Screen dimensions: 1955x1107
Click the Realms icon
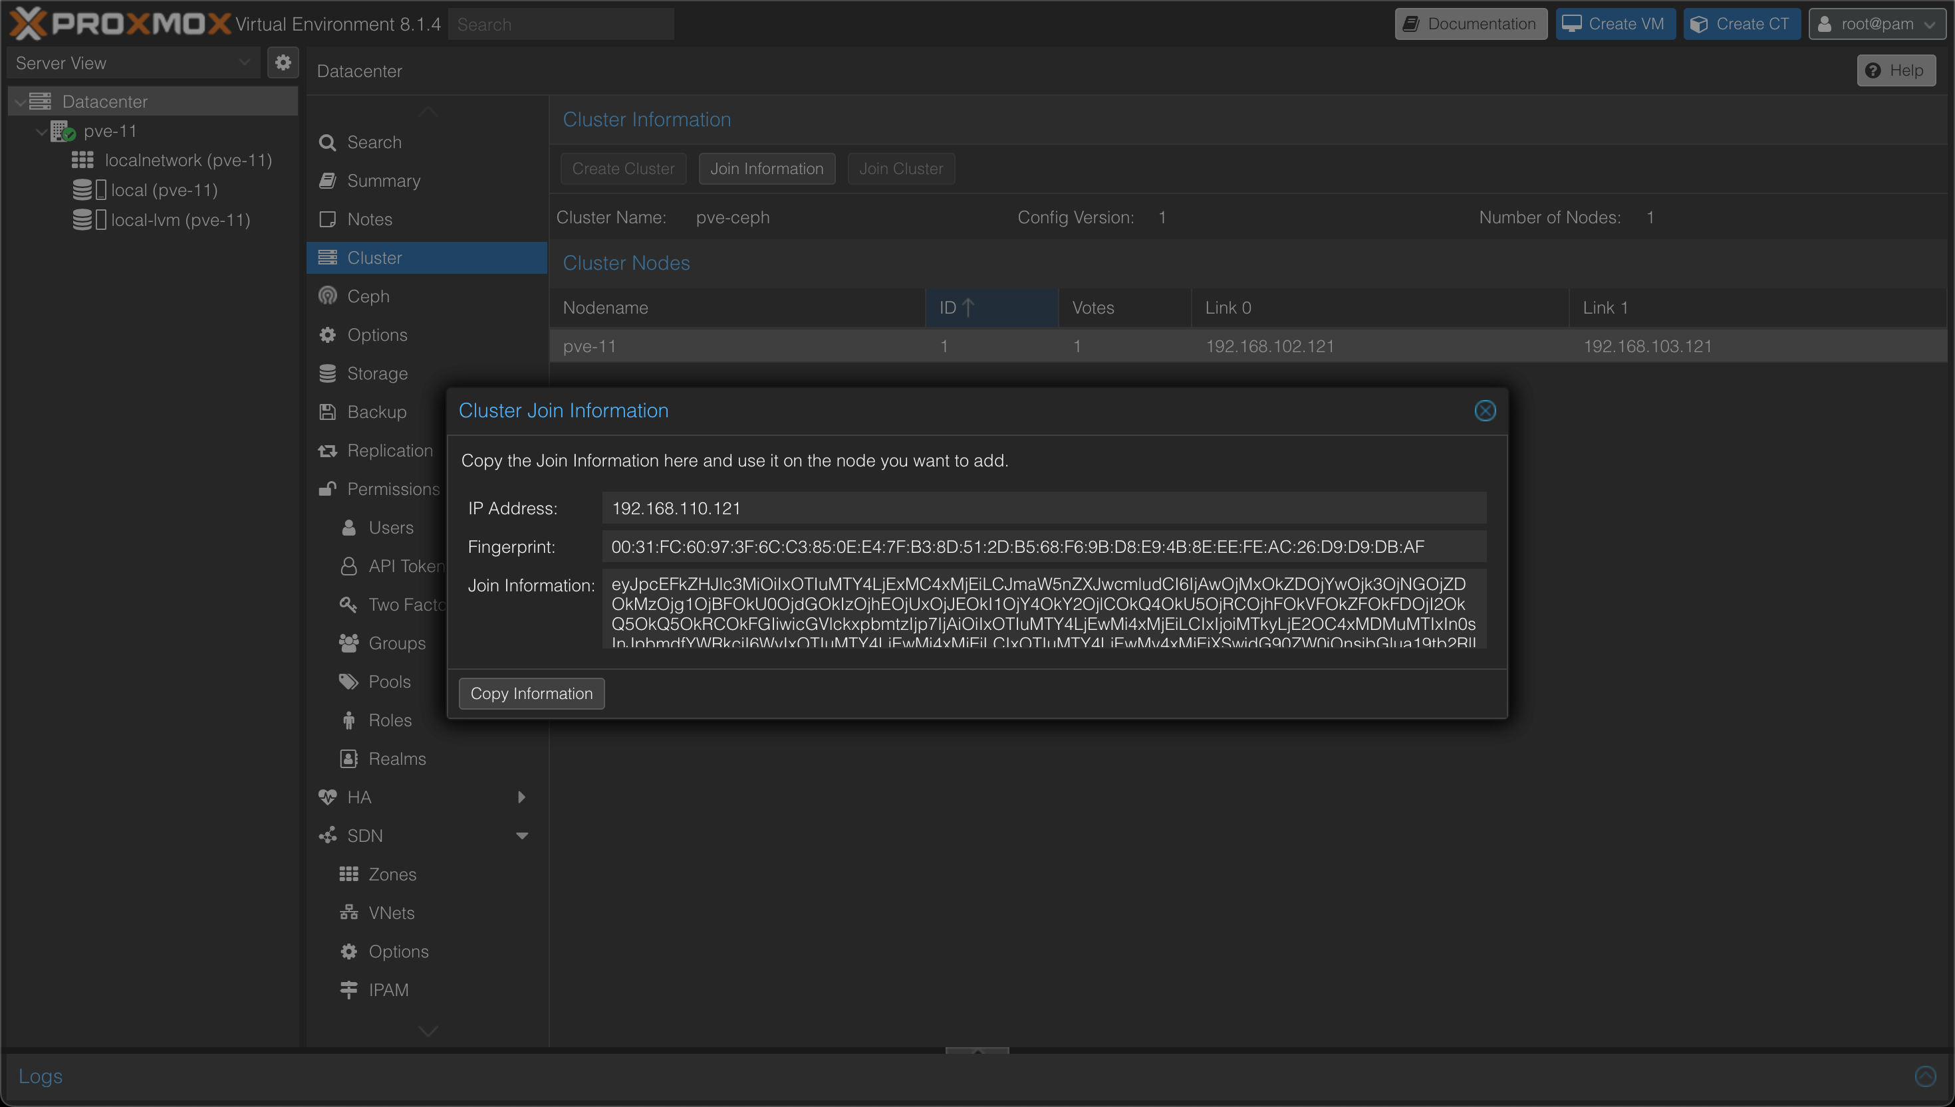coord(349,759)
